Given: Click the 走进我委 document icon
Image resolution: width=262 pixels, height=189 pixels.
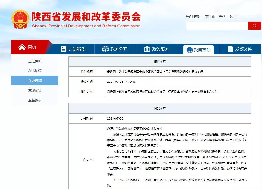Looking at the screenshot, I should pyautogui.click(x=64, y=49).
